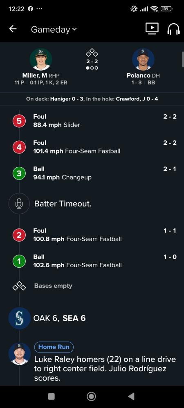Tap the Polanco DH name label
This screenshot has height=408, width=184.
point(143,76)
